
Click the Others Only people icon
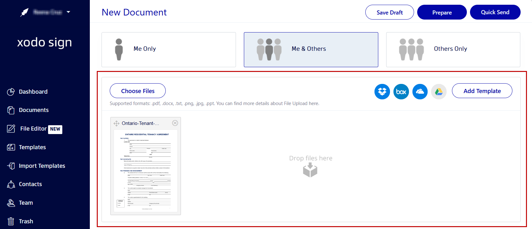[411, 50]
